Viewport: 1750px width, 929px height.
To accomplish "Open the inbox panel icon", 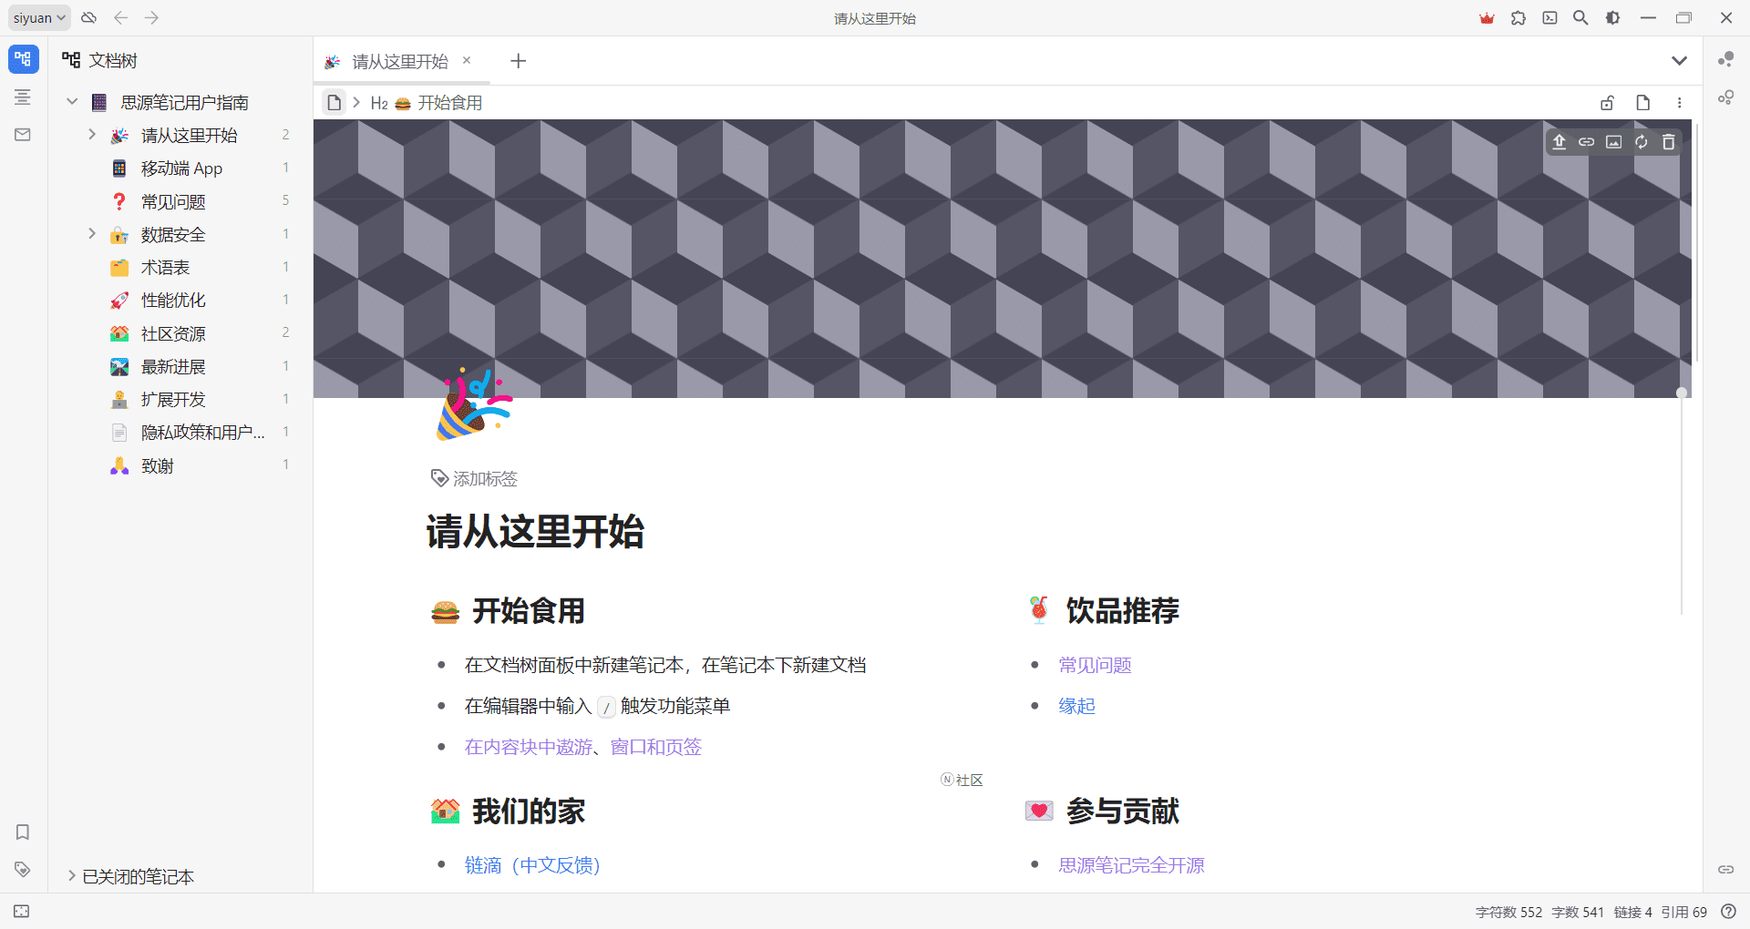I will pyautogui.click(x=23, y=134).
